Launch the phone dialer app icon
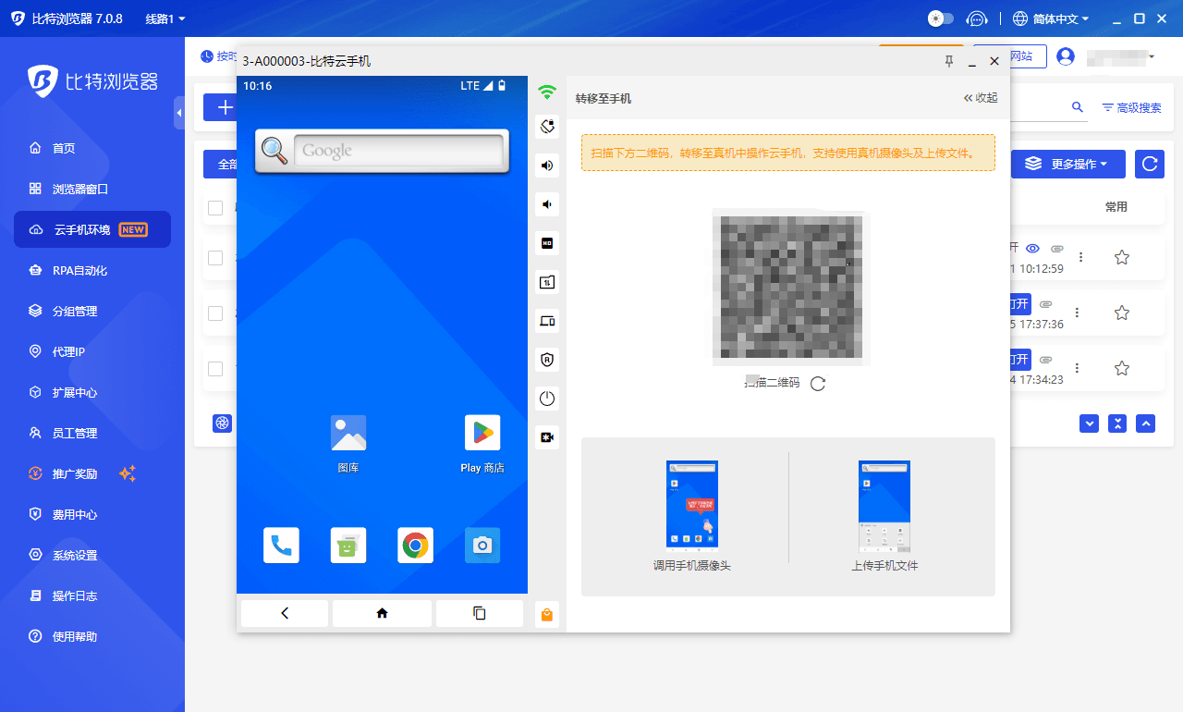 tap(281, 545)
